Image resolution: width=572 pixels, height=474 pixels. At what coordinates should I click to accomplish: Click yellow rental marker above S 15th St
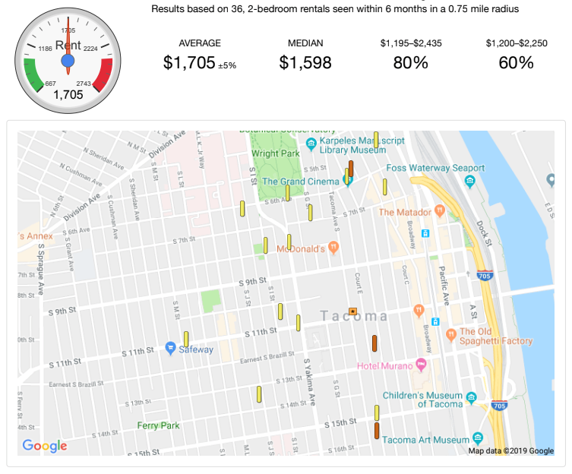point(377,412)
